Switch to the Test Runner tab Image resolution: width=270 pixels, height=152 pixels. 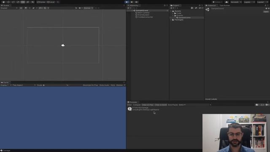224,5
